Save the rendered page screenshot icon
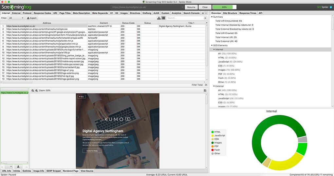The width and height of the screenshot is (334, 176). click(205, 90)
